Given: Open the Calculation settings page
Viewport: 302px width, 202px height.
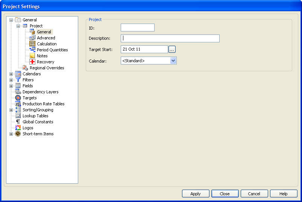Looking at the screenshot, I should (x=47, y=44).
